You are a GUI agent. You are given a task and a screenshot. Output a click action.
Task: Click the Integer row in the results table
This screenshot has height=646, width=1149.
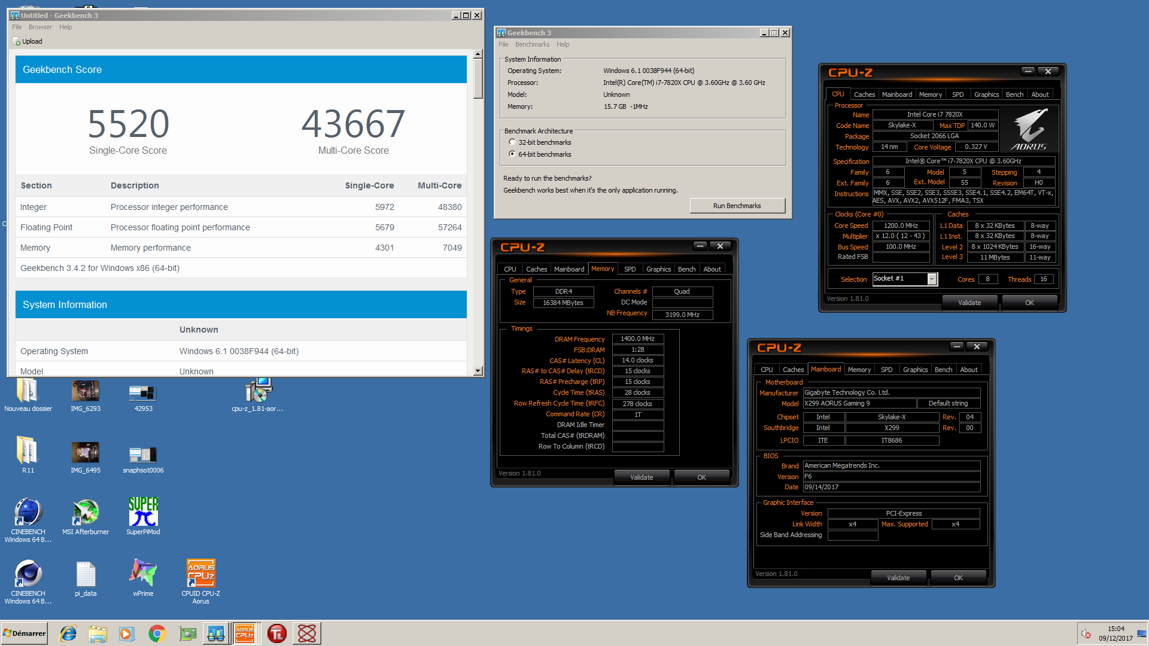click(241, 207)
